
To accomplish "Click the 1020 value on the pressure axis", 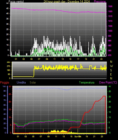I will pos(110,11).
